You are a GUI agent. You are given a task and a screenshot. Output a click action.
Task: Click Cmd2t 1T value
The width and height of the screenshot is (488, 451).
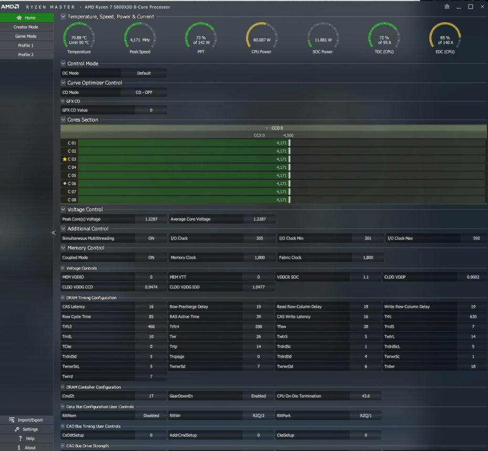point(151,396)
